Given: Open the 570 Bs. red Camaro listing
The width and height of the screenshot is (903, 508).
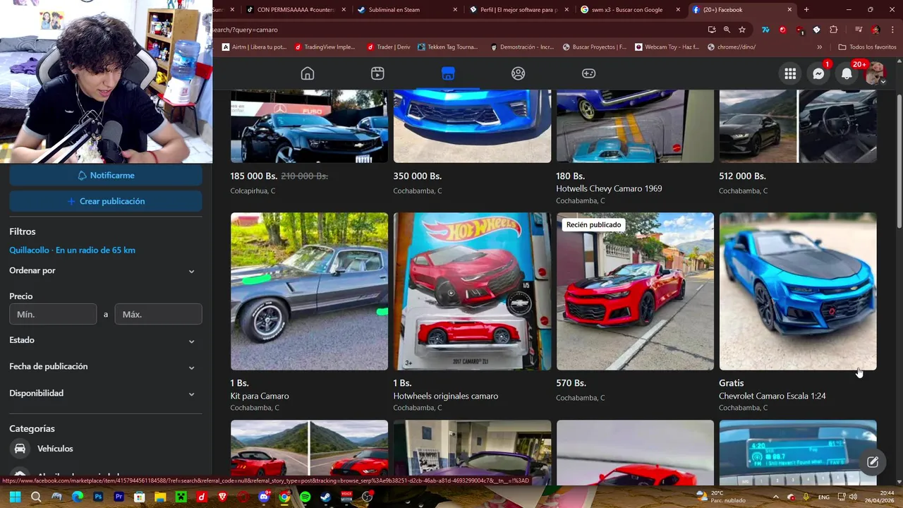Looking at the screenshot, I should point(635,291).
